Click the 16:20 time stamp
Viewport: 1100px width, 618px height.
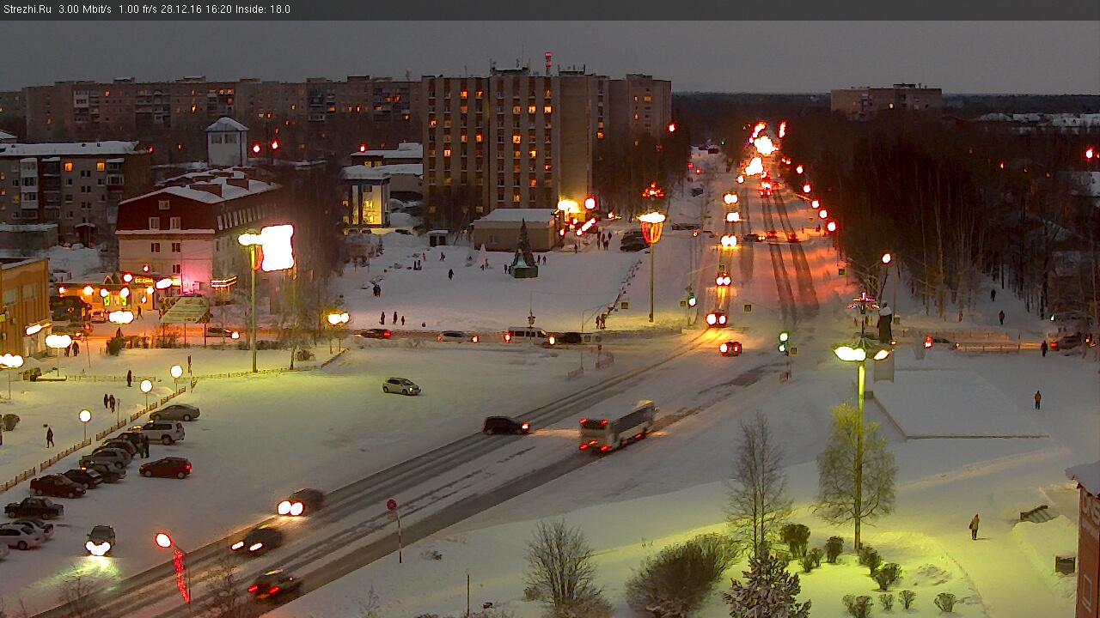218,9
